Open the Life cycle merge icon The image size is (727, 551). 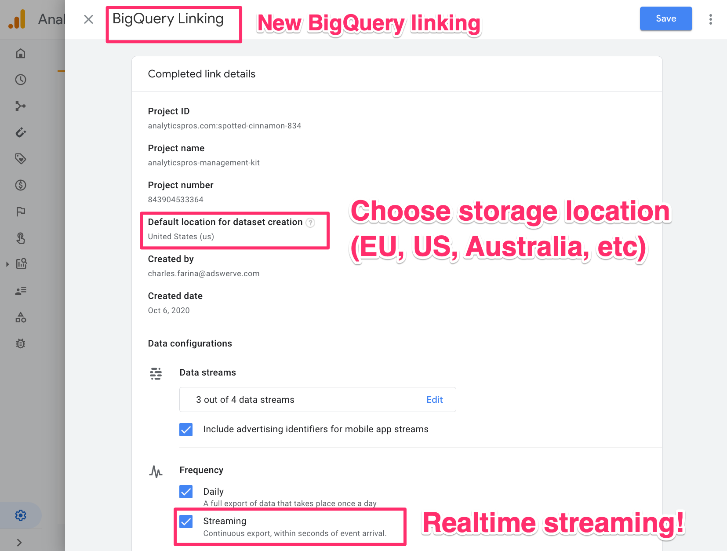pos(21,106)
